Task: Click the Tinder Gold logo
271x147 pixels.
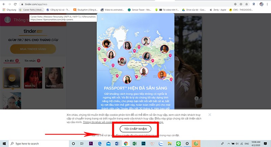Action: (33, 31)
